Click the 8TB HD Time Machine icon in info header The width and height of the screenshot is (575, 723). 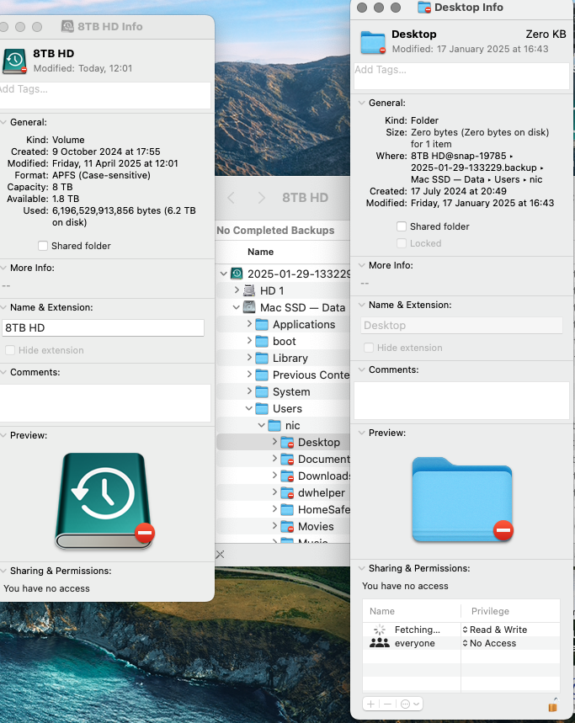tap(15, 61)
